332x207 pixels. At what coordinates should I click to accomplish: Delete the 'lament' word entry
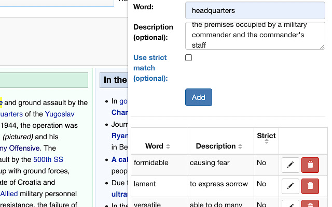tap(310, 186)
